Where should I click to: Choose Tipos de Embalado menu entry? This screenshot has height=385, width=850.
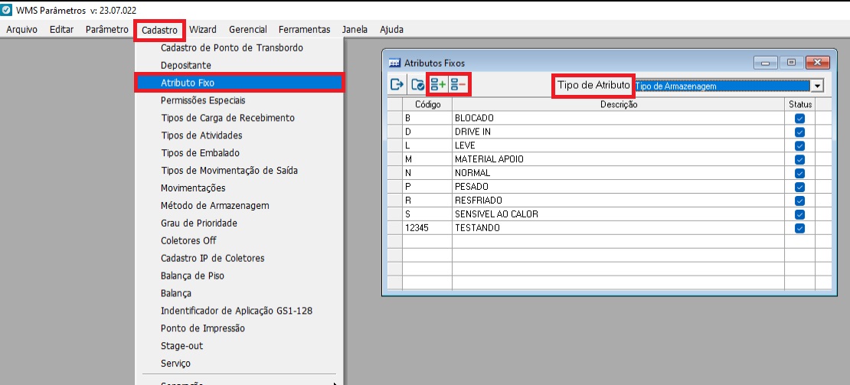click(x=238, y=153)
